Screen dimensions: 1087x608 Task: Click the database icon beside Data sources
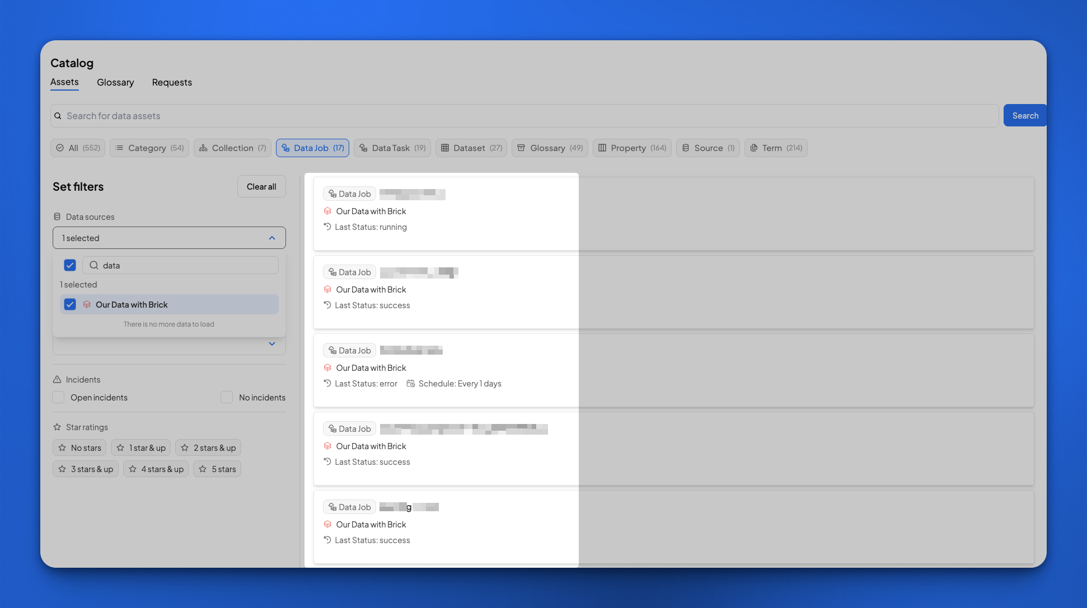pos(57,217)
